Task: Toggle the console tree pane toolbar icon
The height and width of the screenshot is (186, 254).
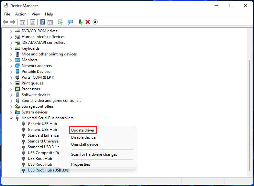Action: point(23,22)
